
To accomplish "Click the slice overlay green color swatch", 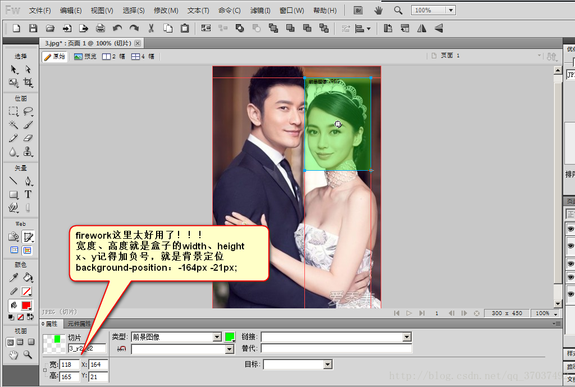I will [x=230, y=337].
